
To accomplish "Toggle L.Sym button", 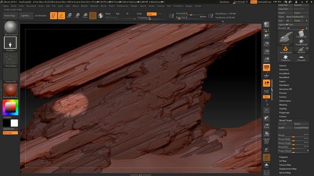I will click(266, 91).
